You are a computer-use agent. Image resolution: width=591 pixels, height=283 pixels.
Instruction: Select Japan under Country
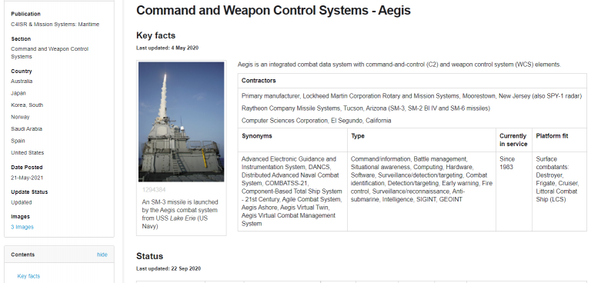pyautogui.click(x=18, y=93)
